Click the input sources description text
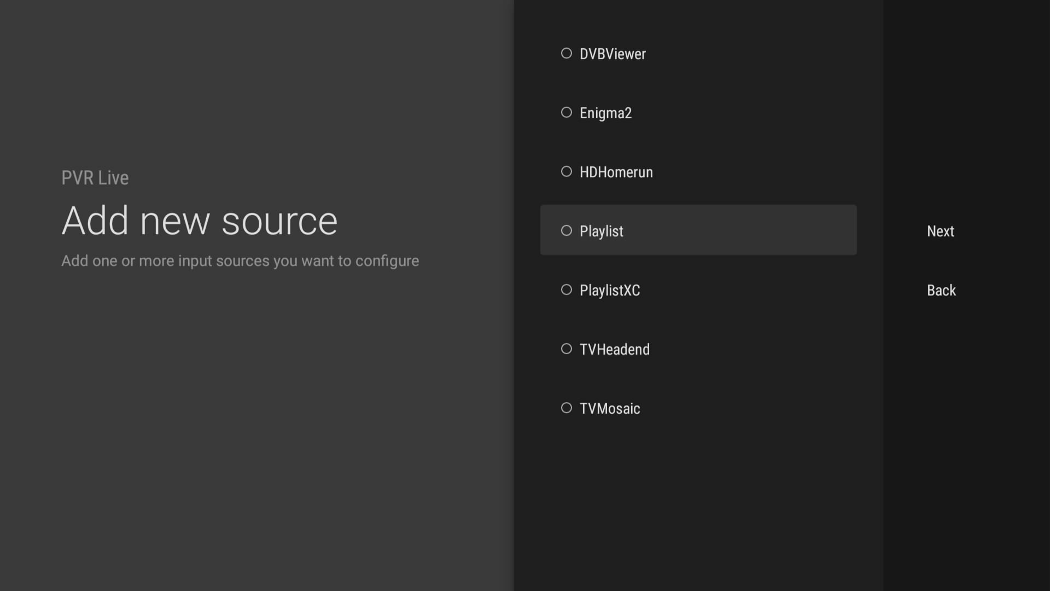The height and width of the screenshot is (591, 1050). coord(240,261)
